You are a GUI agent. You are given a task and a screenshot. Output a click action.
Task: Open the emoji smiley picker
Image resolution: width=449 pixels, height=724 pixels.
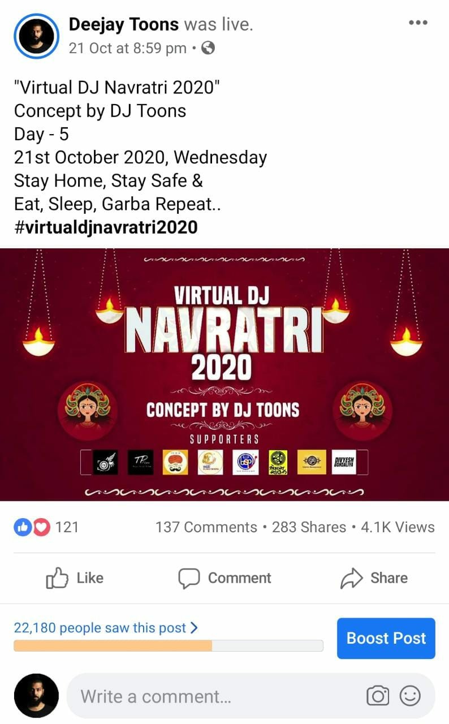410,696
